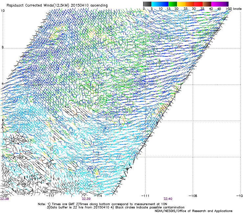Click the cyan 5-10 knots legend segment
Image resolution: width=243 pixels, height=213 pixels.
pyautogui.click(x=155, y=4)
